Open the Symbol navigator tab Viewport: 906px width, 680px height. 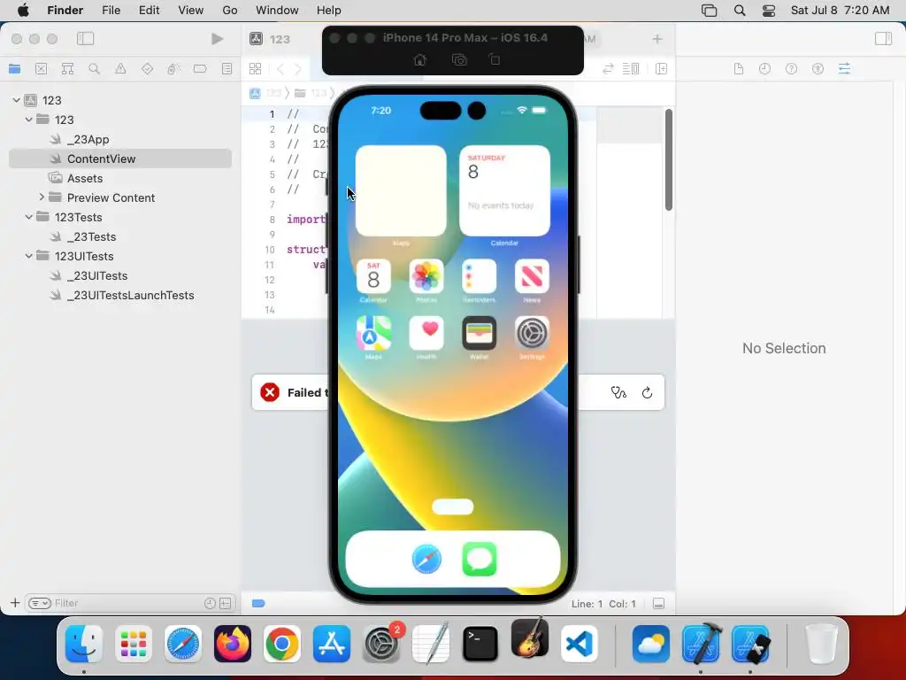click(x=67, y=69)
